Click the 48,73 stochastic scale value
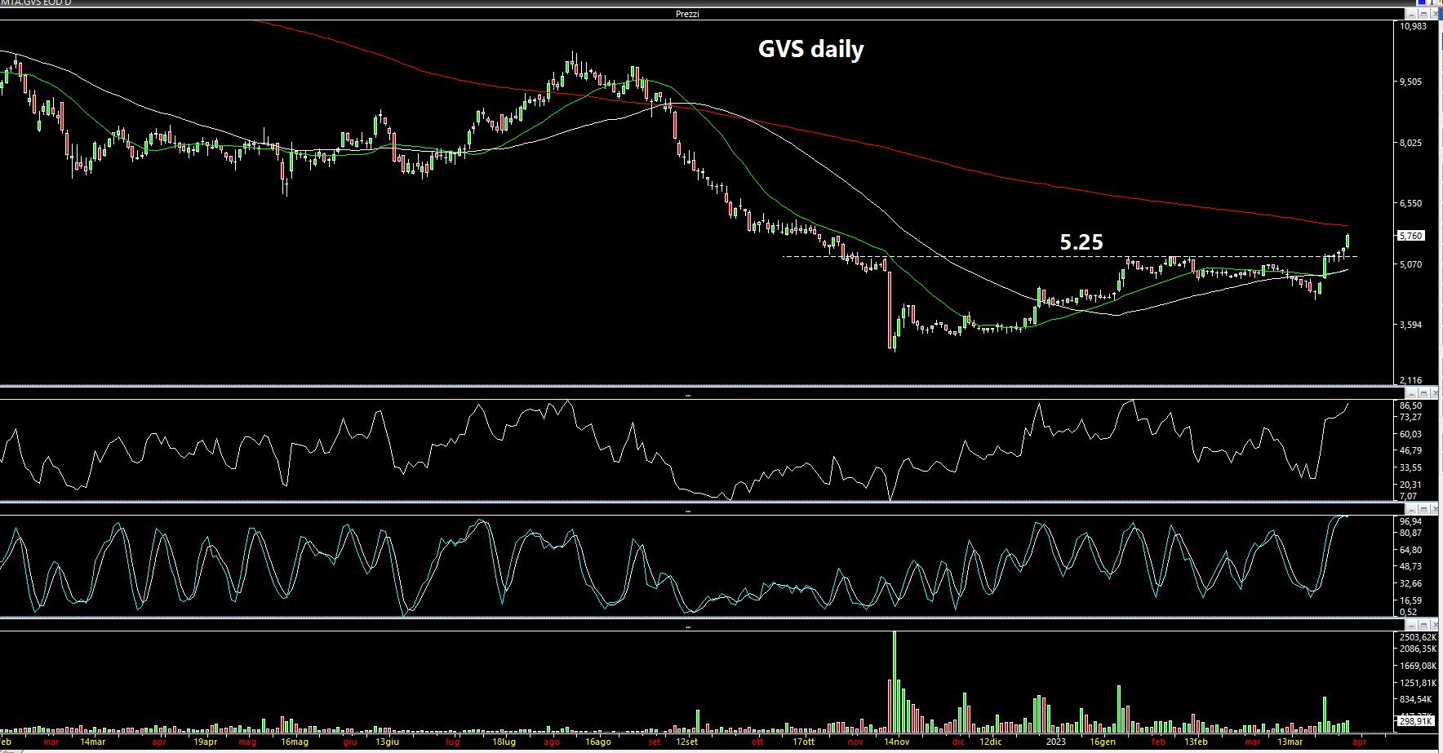 (x=1410, y=566)
